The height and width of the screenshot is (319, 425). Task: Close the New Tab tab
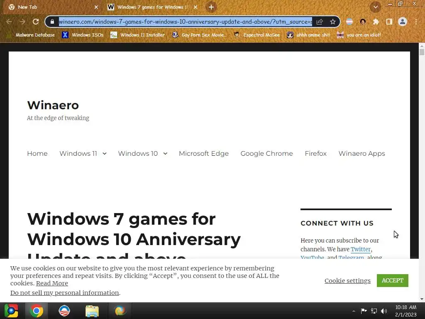[x=96, y=7]
